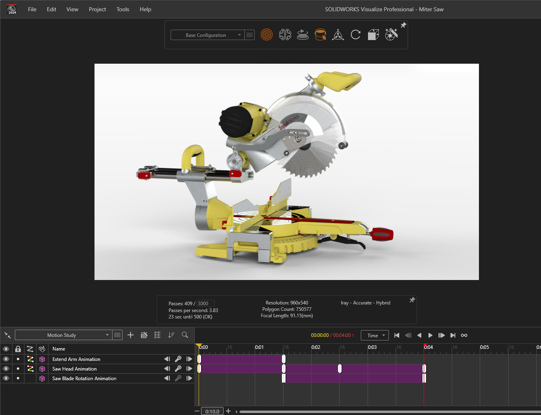Hide Extend Arm Animation with eye icon

[x=6, y=359]
